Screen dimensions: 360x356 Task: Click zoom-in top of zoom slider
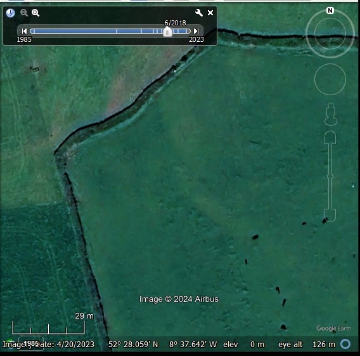[x=330, y=138]
